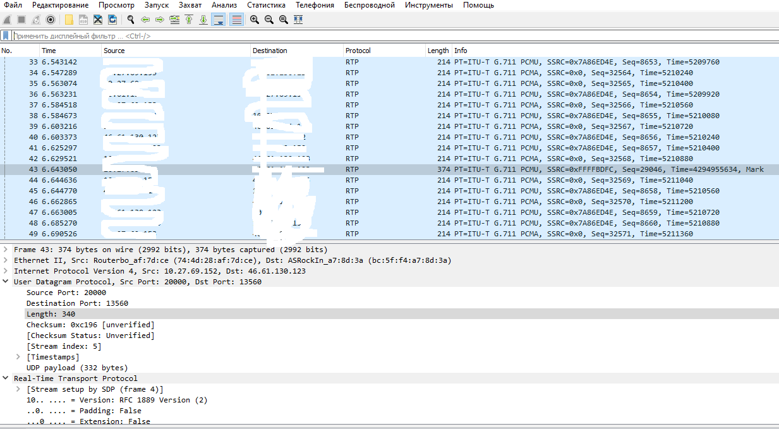Open capture options gear icon
779x429 pixels.
pyautogui.click(x=51, y=20)
